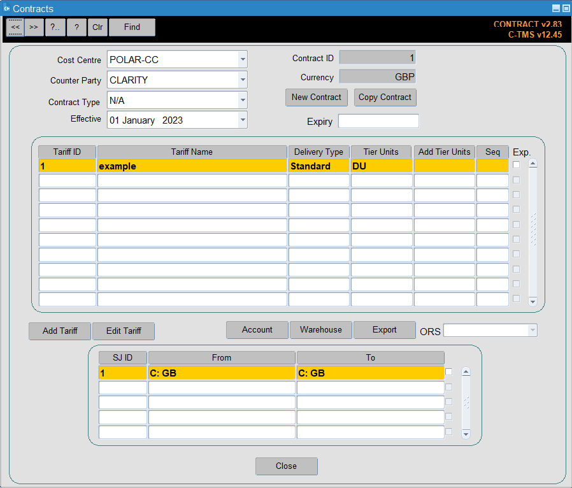Click the To column header

coord(371,357)
